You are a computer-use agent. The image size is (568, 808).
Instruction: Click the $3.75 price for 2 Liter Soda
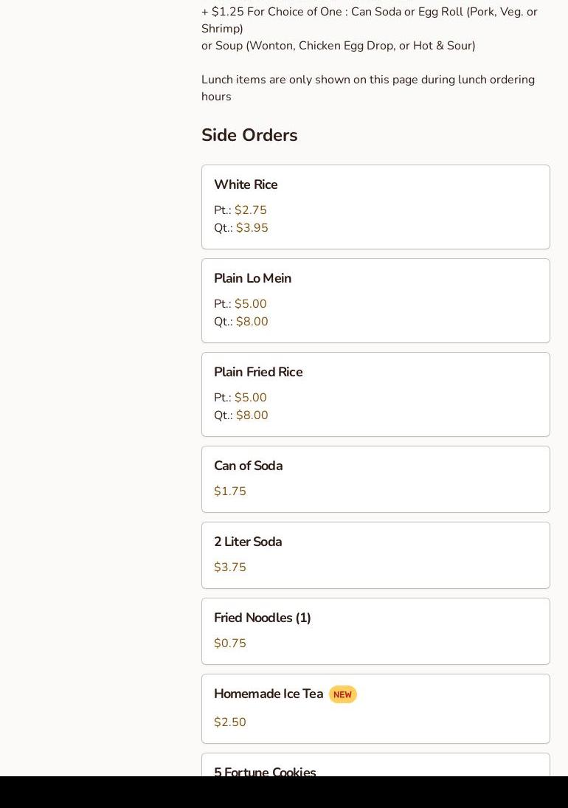pos(230,567)
